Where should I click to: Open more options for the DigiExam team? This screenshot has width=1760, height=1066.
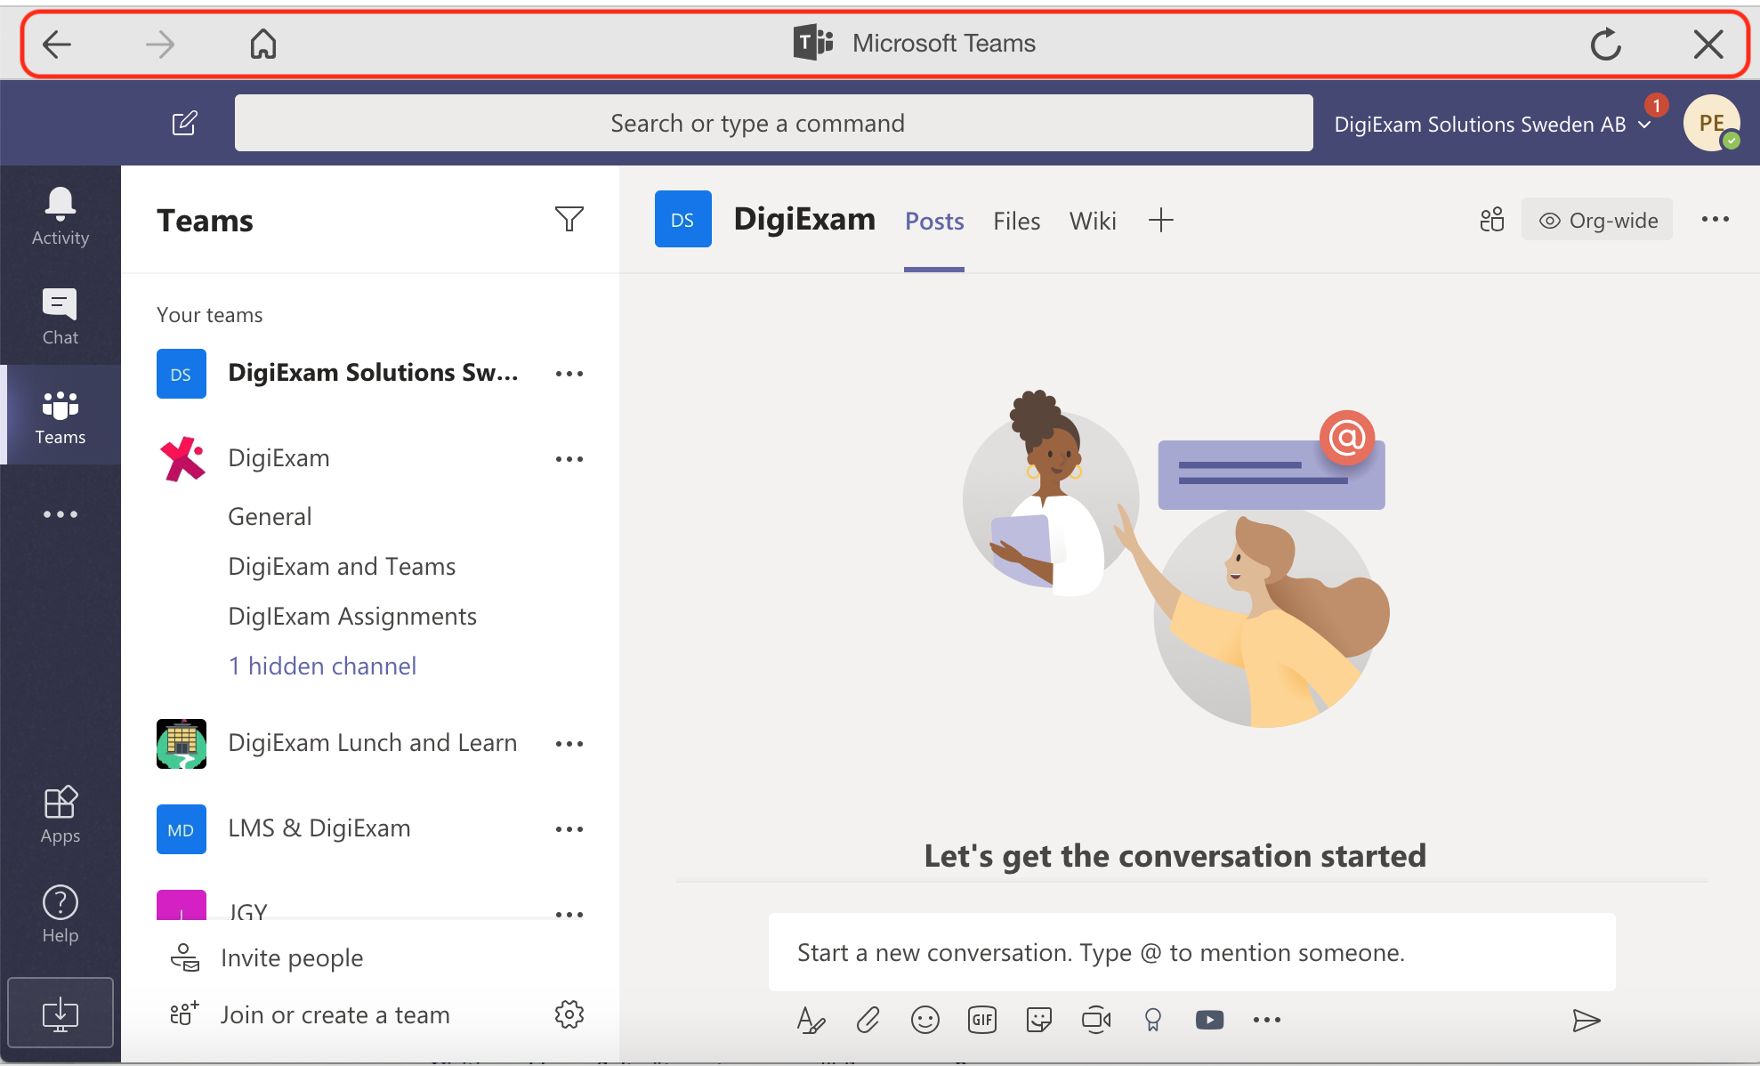coord(569,459)
